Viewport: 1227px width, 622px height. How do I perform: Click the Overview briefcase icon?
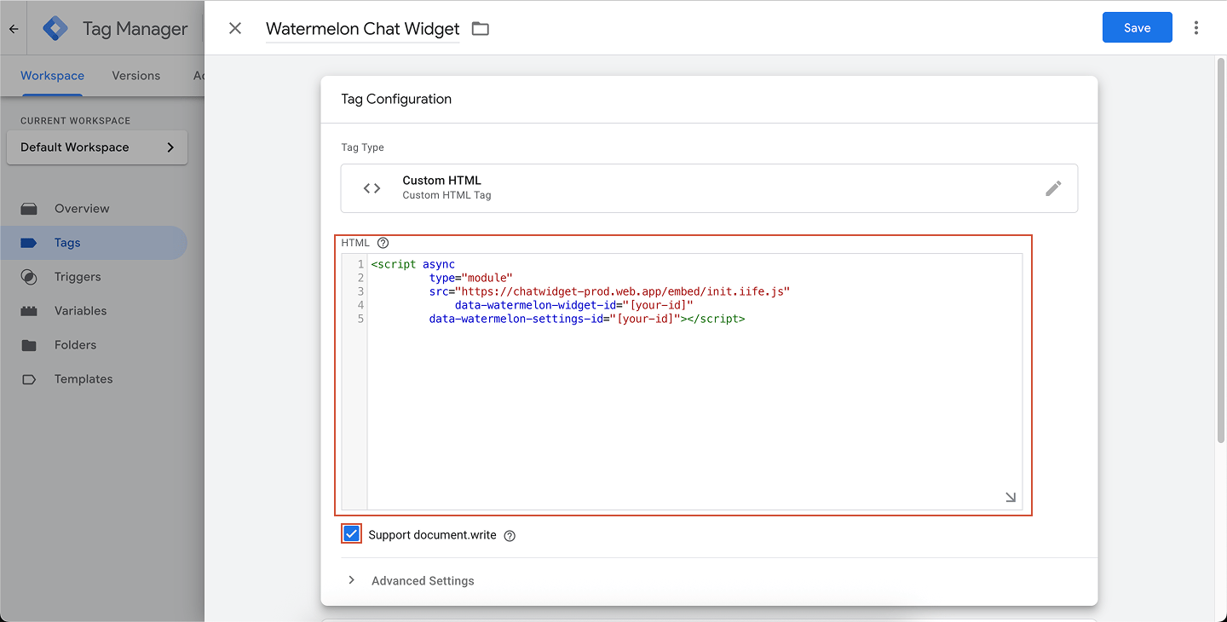[29, 208]
